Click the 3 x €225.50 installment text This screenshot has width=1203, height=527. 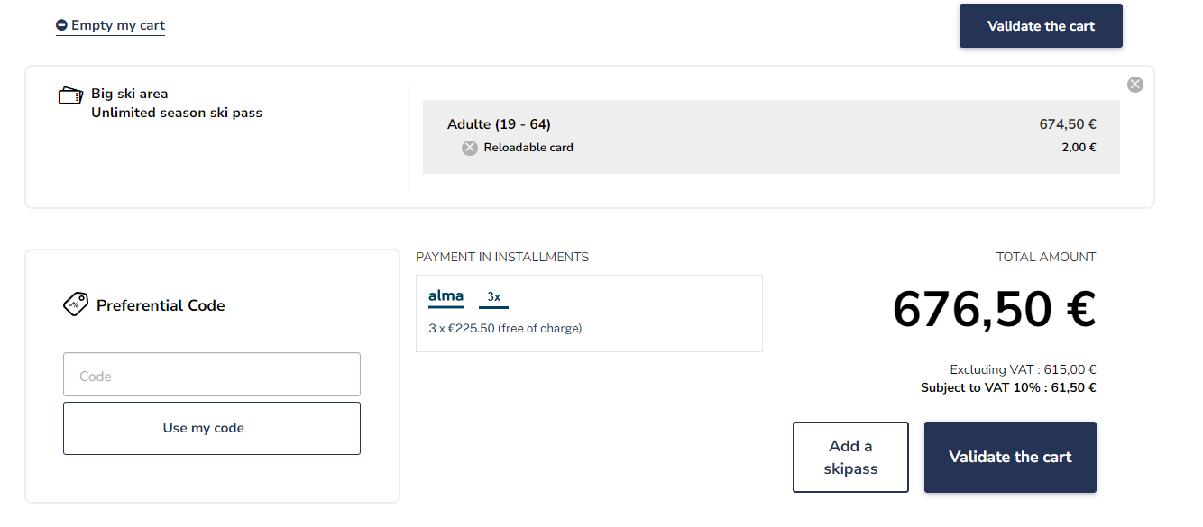click(505, 328)
